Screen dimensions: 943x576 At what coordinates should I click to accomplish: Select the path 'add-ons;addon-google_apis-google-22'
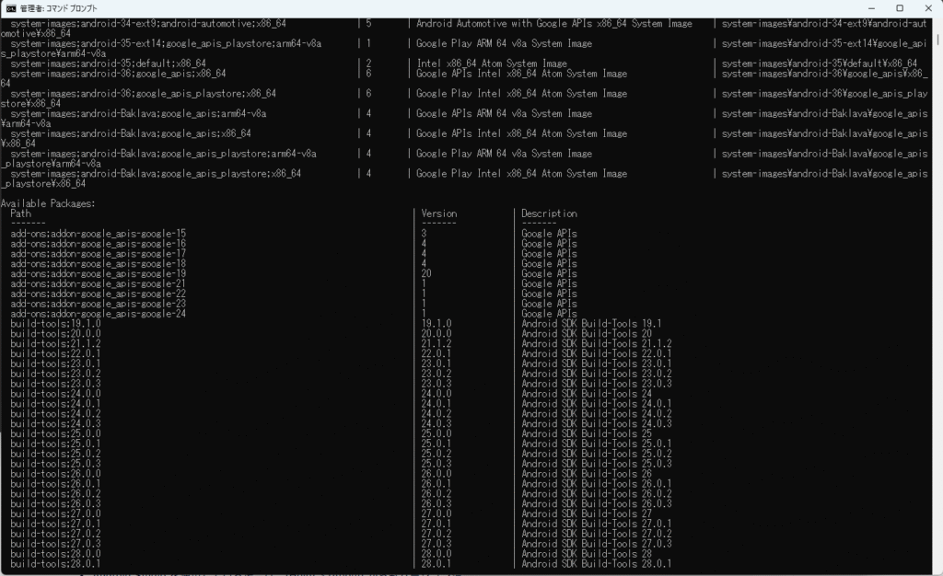[98, 294]
